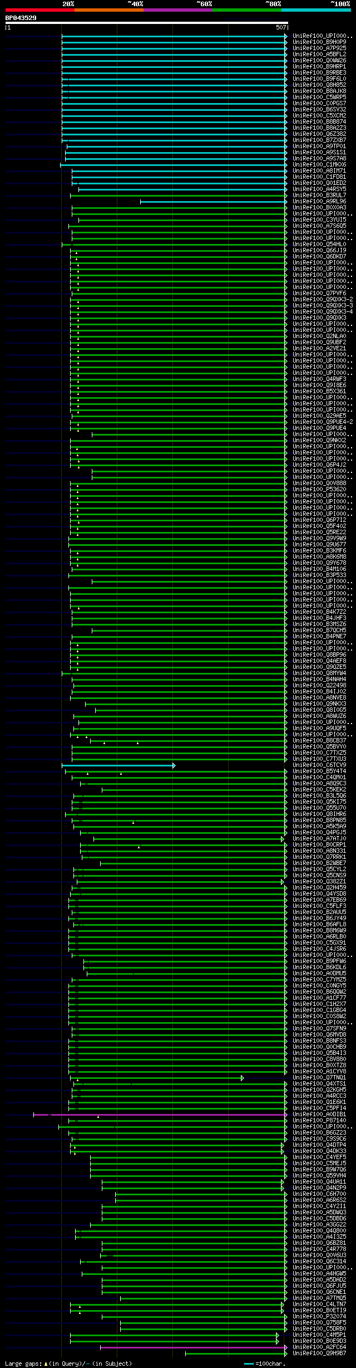Choose the UniRef100_B6JY49 entry

click(319, 918)
